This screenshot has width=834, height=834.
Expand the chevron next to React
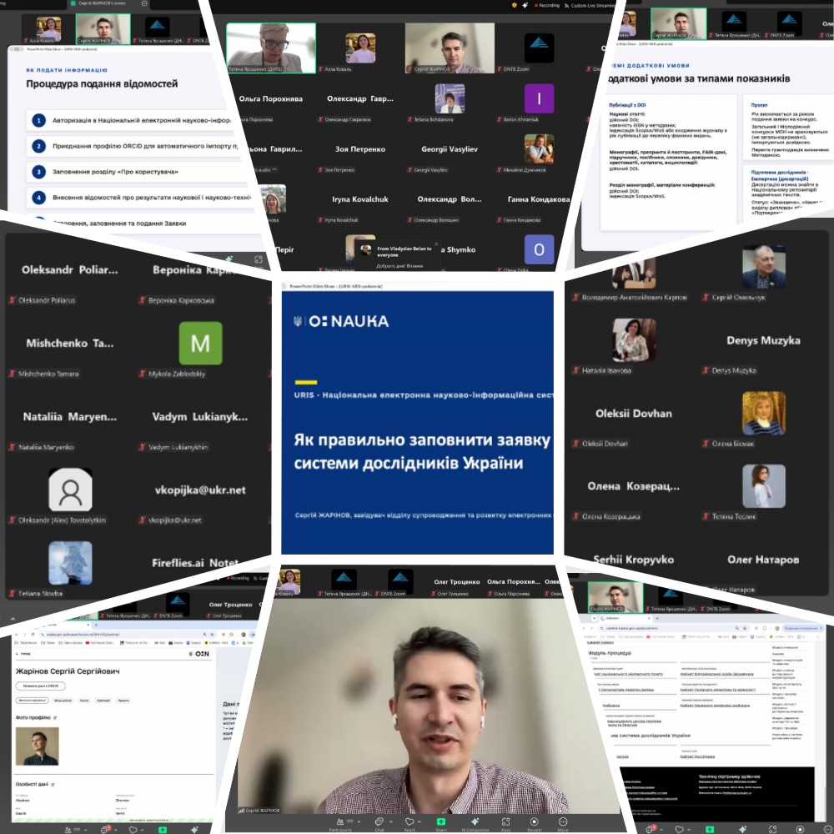coord(420,821)
